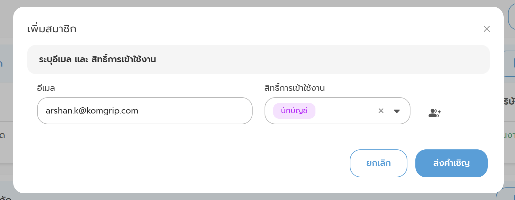Screen dimensions: 515x200
Task: Click the background button at the right edge
Action: coord(510,63)
